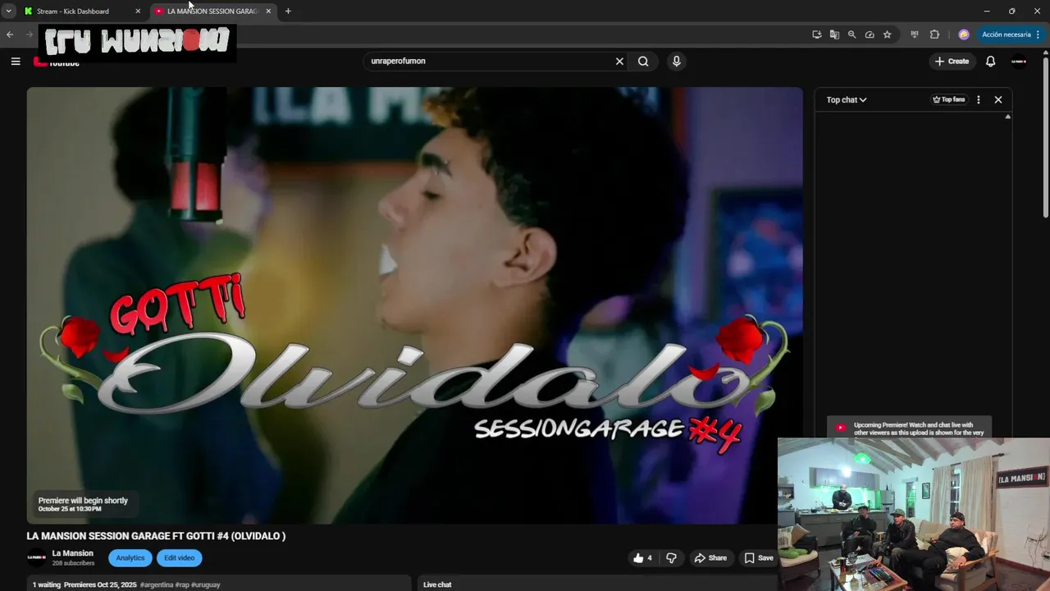Open live chat more options menu

pyautogui.click(x=978, y=100)
